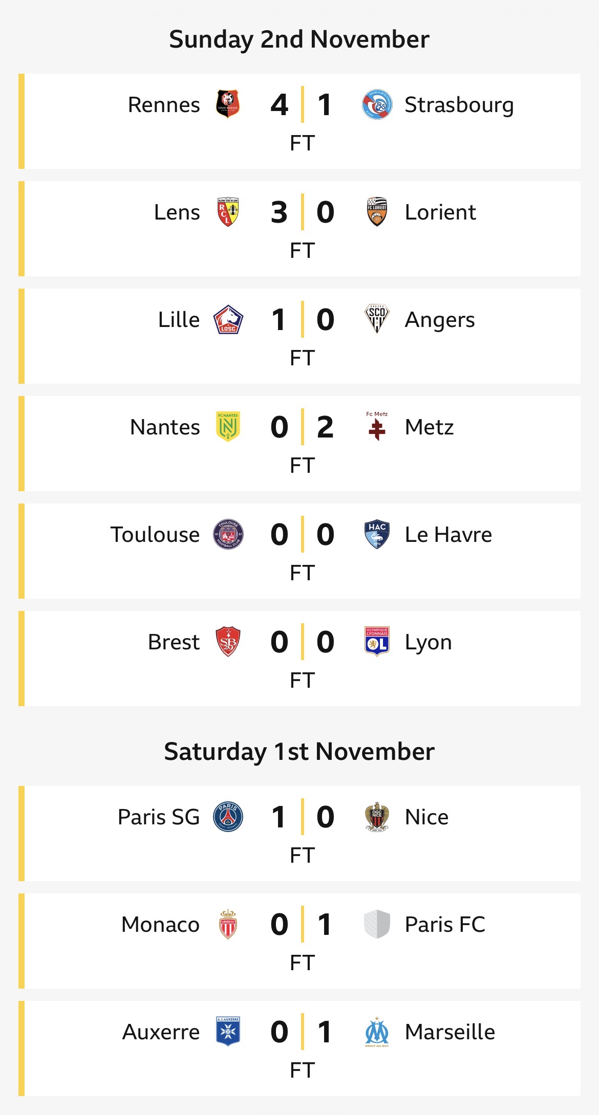Open the Toulouse team name link
Screen dimensions: 599x1115
point(155,534)
